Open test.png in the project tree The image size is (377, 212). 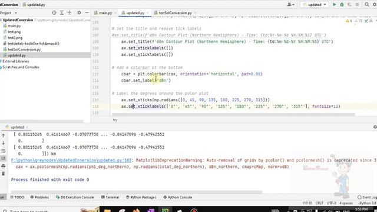click(x=14, y=32)
